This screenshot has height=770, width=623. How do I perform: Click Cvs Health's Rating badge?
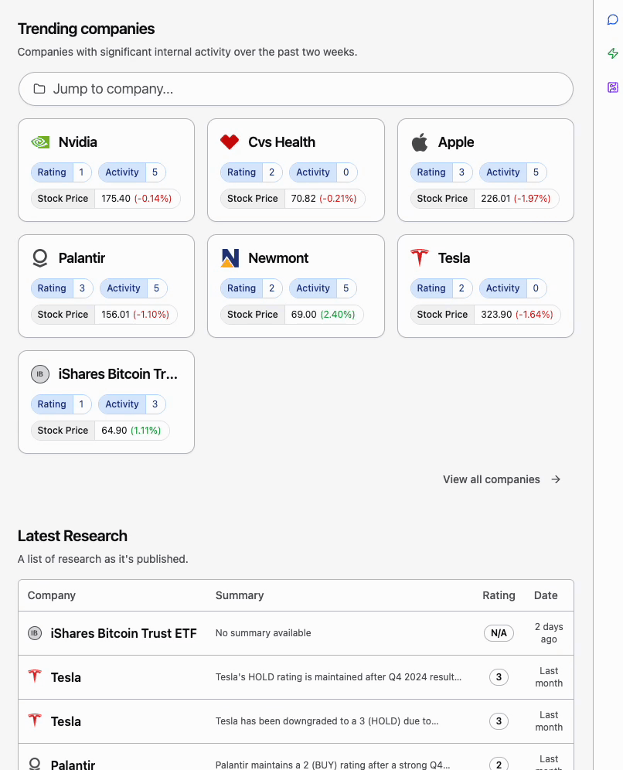251,172
